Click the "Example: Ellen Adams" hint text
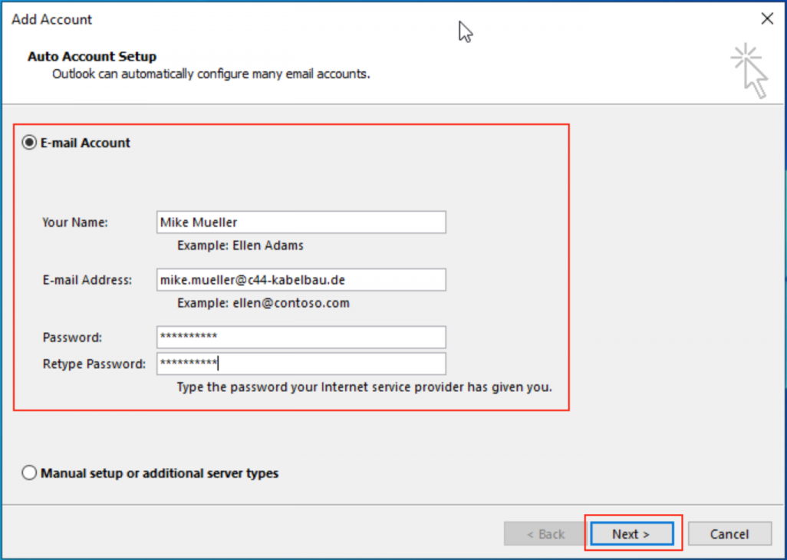Screen dimensions: 787x560 [x=240, y=245]
